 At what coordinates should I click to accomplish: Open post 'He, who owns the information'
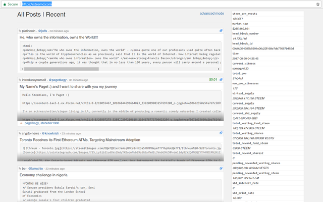59,37
